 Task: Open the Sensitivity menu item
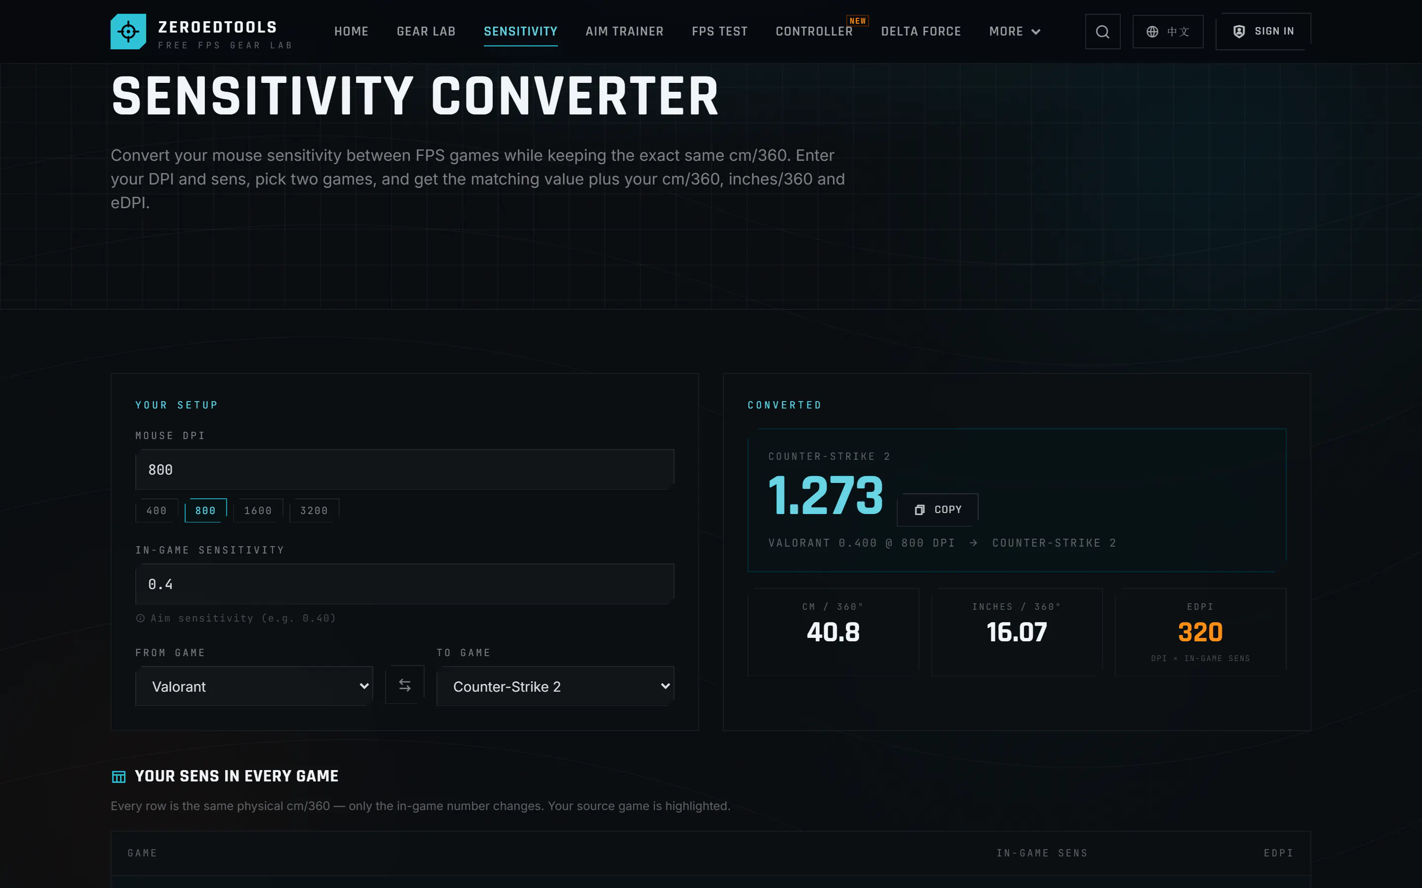tap(520, 32)
